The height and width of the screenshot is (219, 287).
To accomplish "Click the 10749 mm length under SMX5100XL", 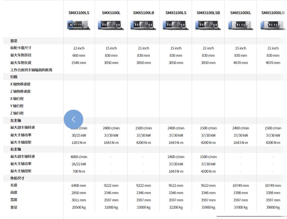I will 241,185.
